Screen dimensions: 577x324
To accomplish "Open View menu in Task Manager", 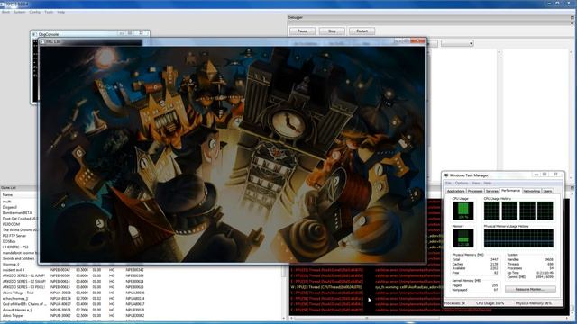I will pyautogui.click(x=476, y=183).
